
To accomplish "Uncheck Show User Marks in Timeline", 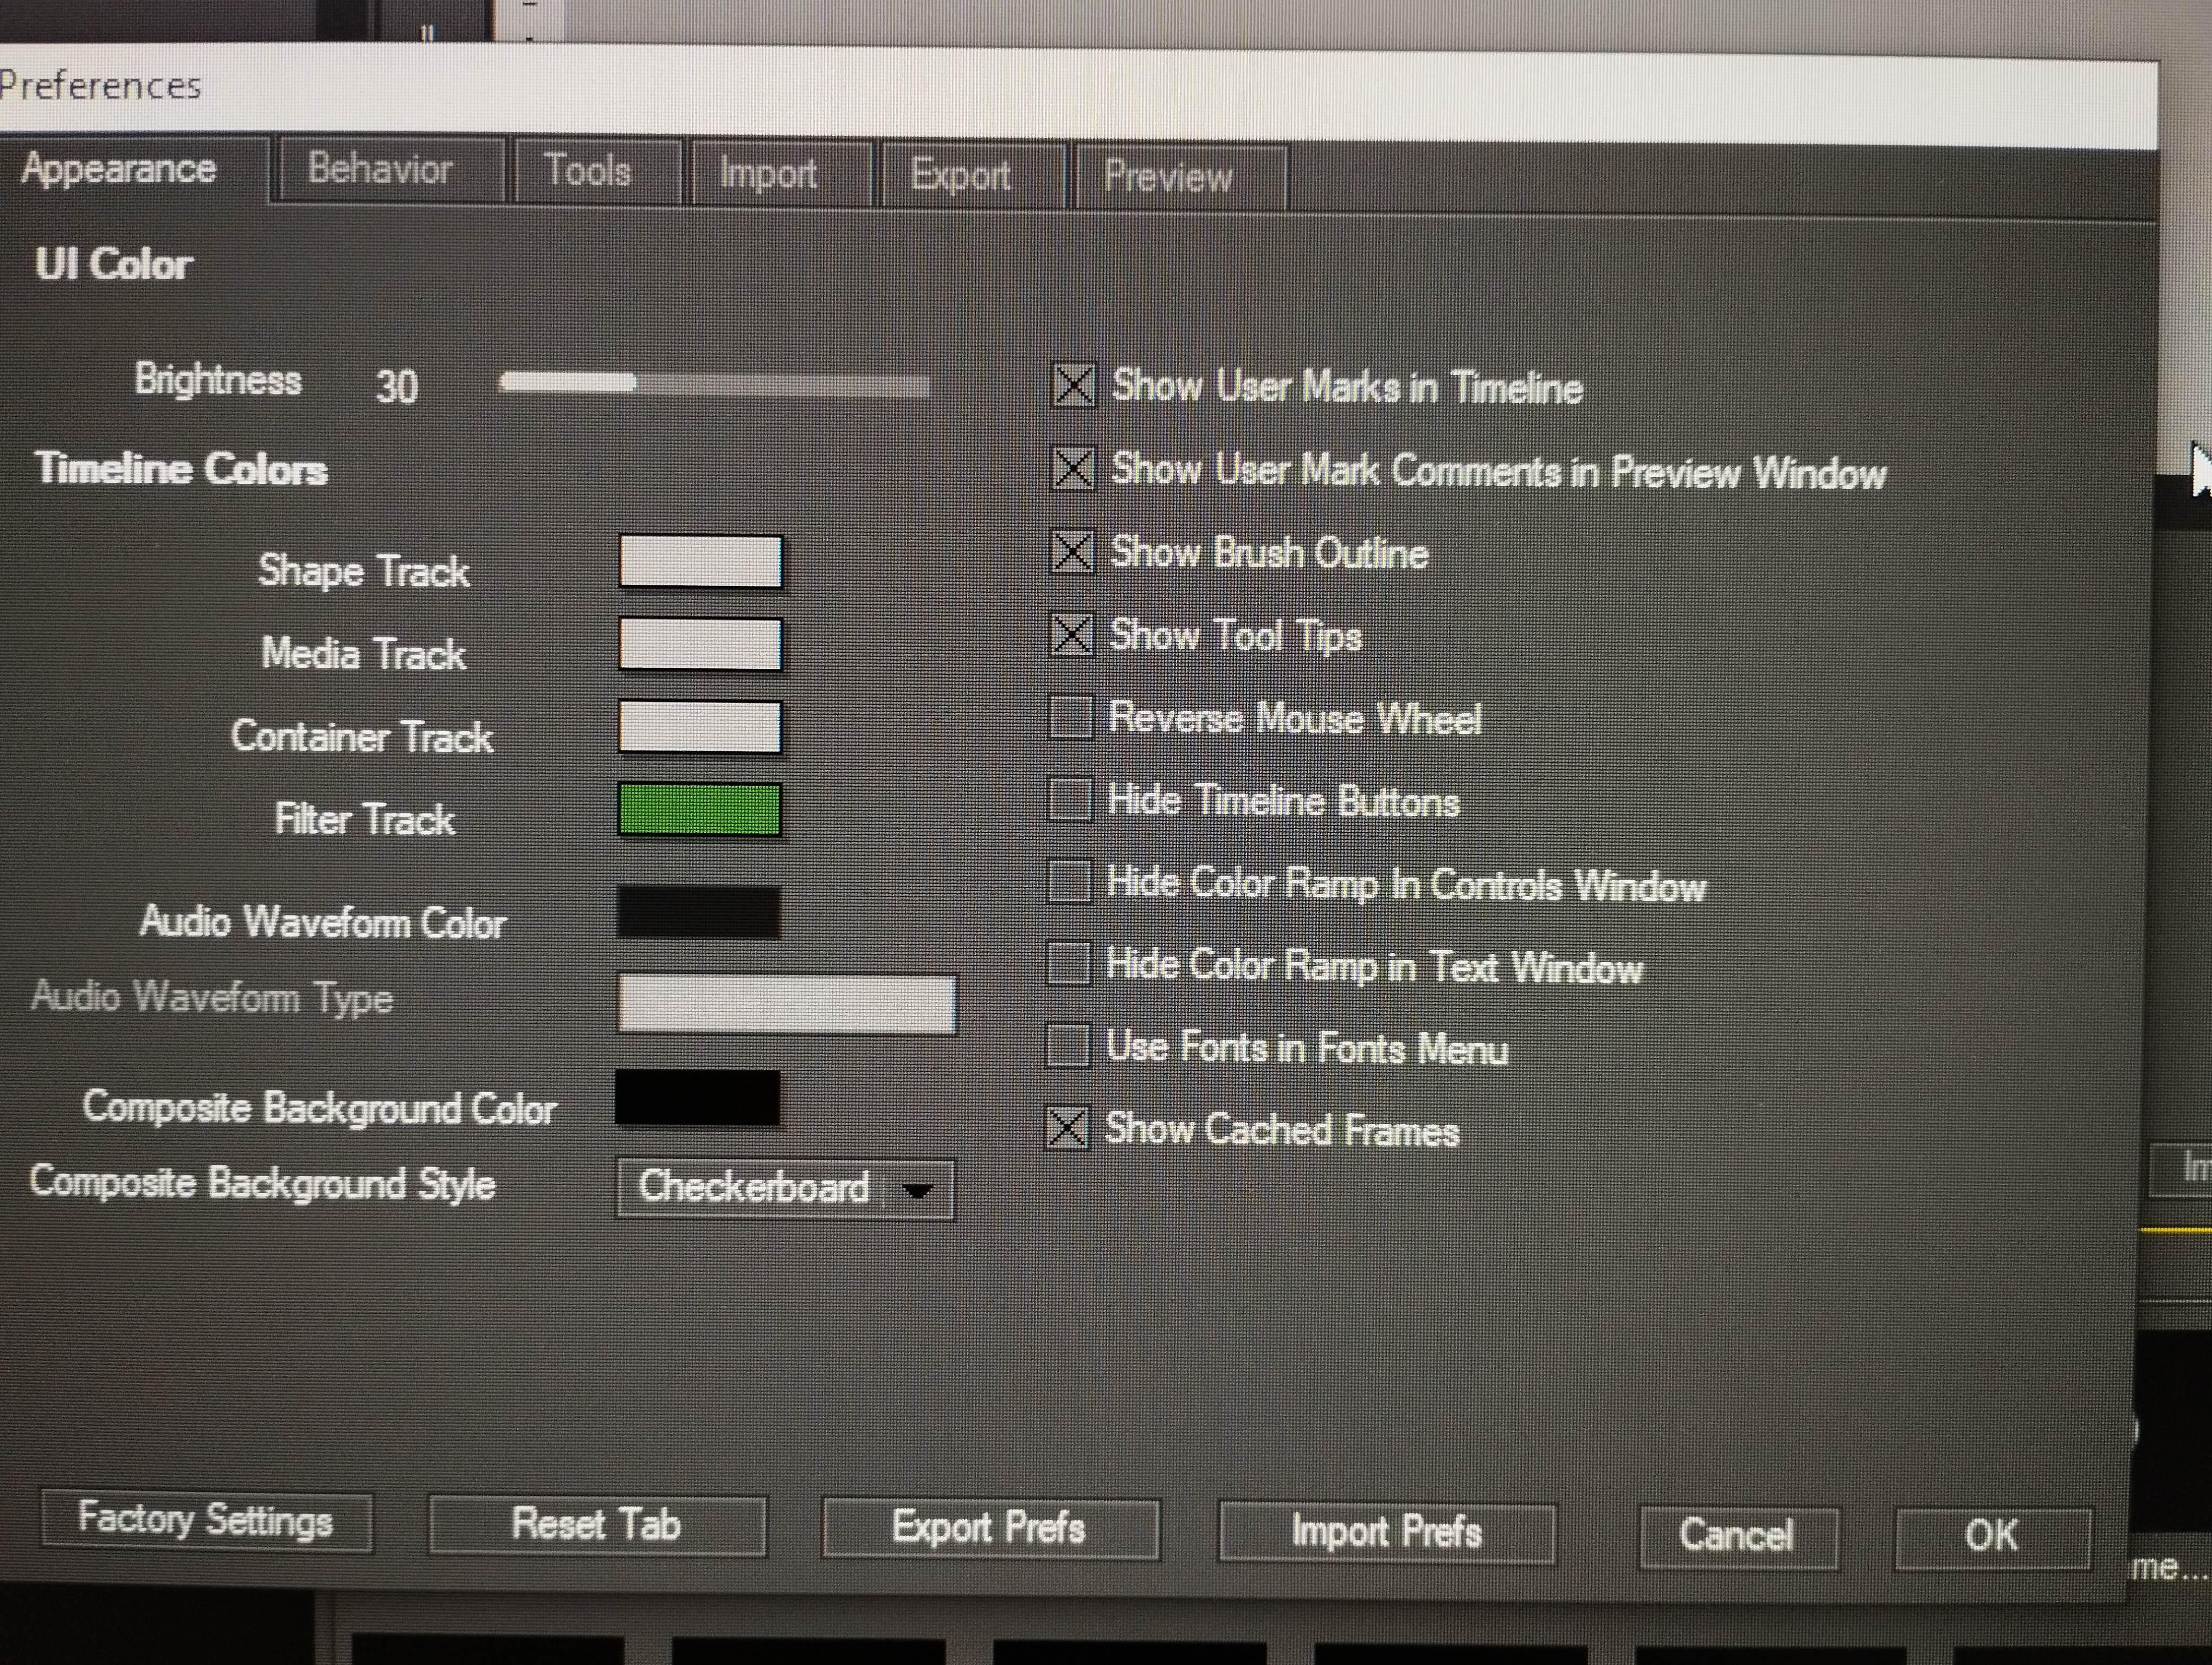I will pos(1074,385).
